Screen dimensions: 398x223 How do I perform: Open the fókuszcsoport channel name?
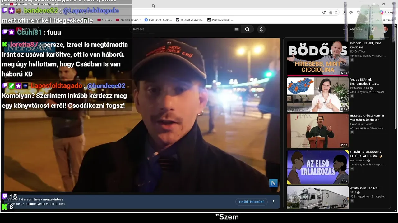coord(359,160)
